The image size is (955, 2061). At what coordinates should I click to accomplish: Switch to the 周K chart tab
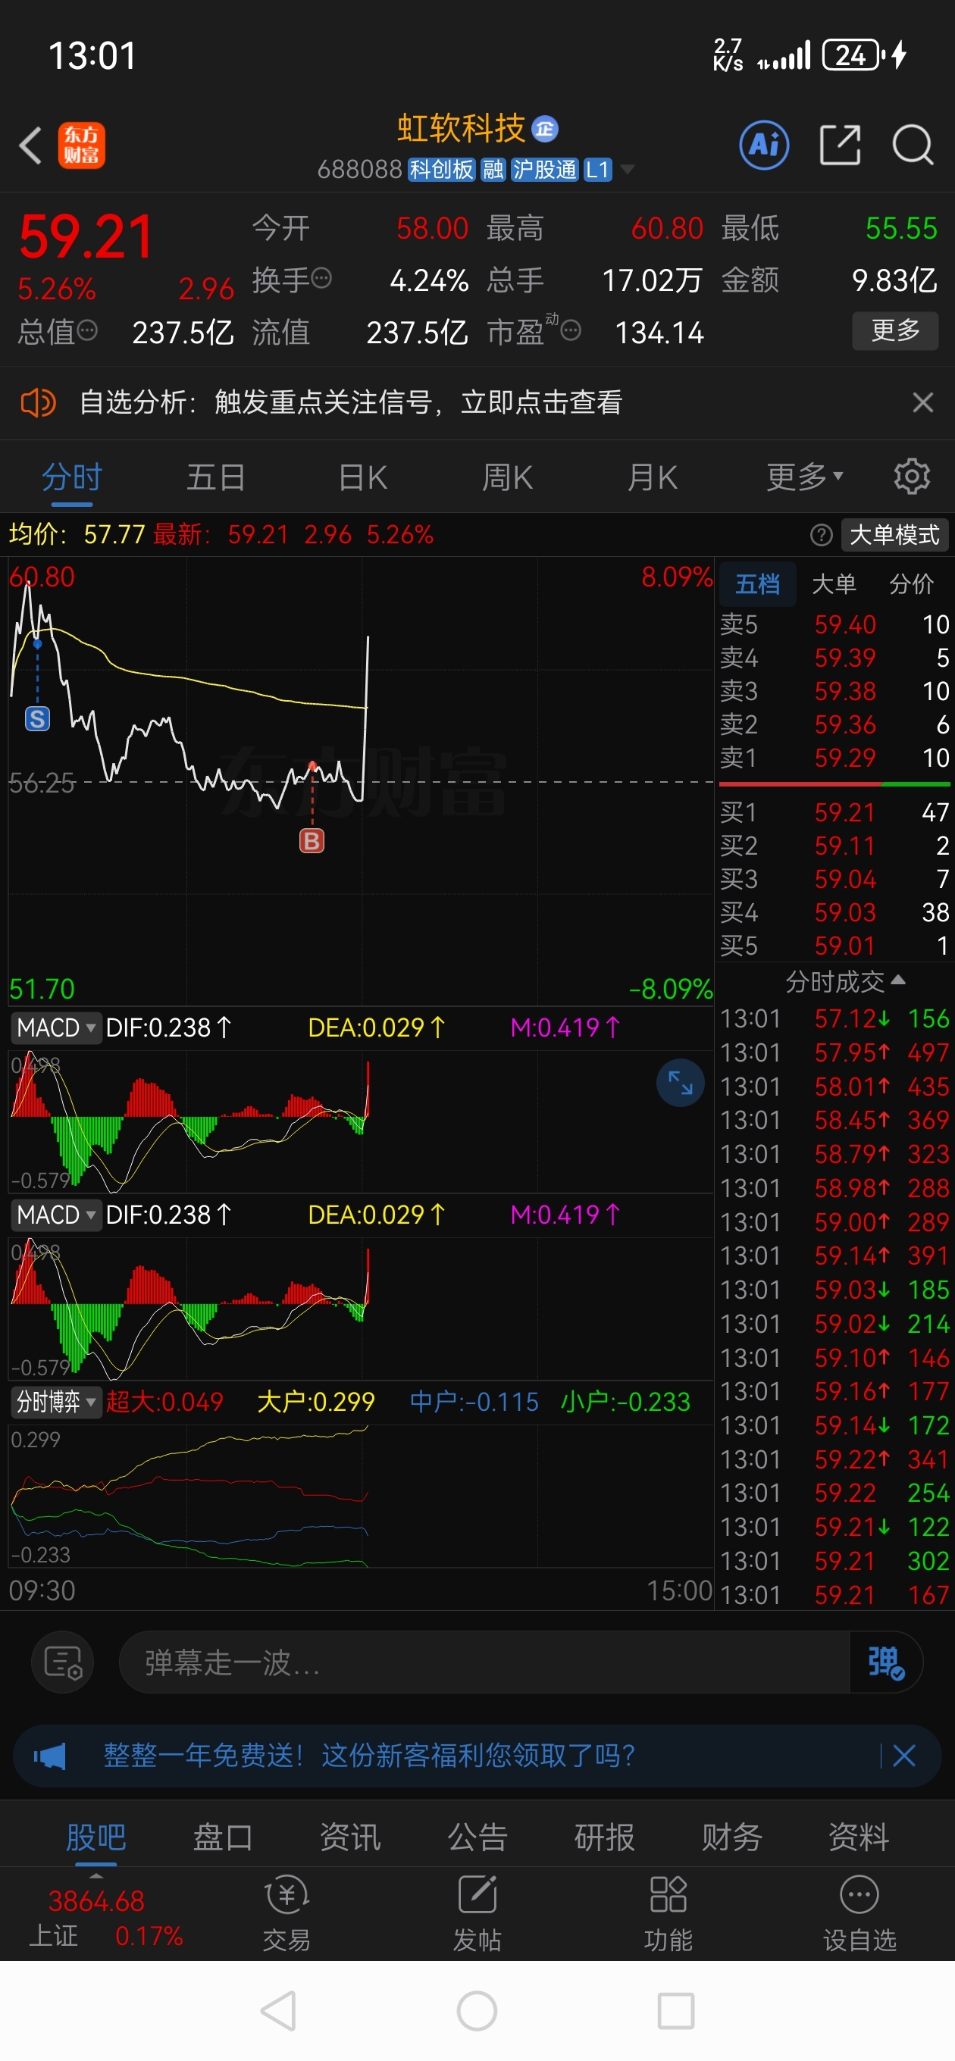pyautogui.click(x=508, y=477)
